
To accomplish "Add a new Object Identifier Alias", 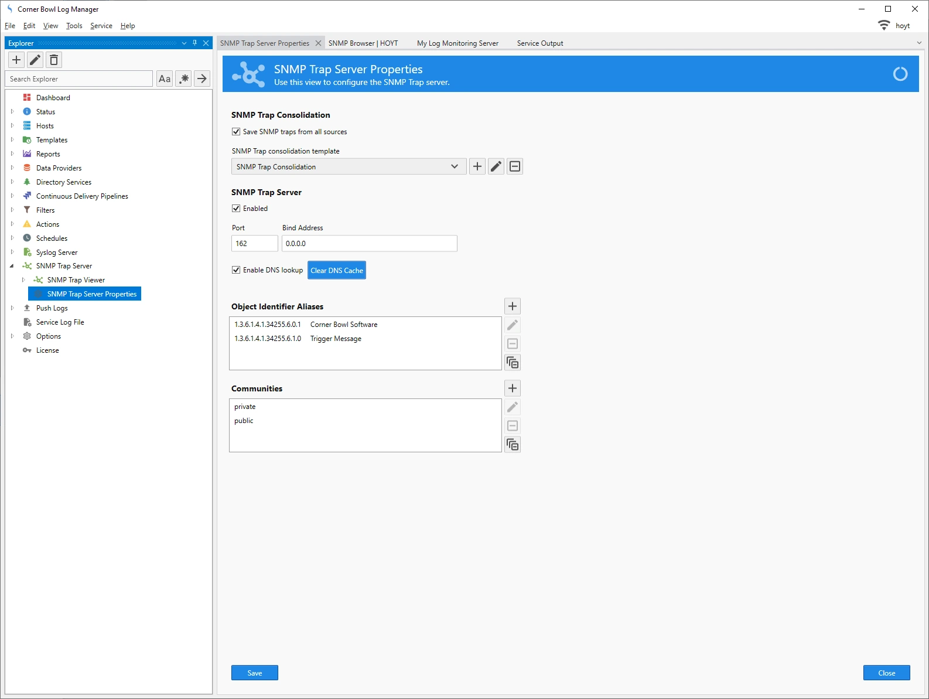I will tap(513, 306).
